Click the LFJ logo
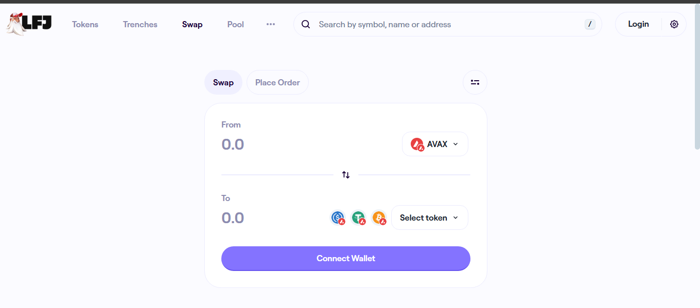The image size is (700, 308). (x=29, y=24)
